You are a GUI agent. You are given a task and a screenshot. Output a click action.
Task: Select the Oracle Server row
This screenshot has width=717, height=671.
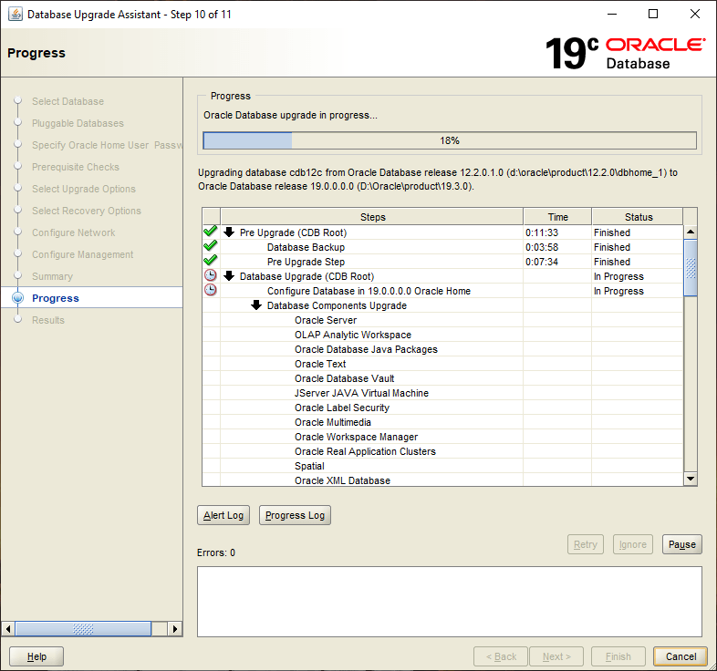coord(442,320)
